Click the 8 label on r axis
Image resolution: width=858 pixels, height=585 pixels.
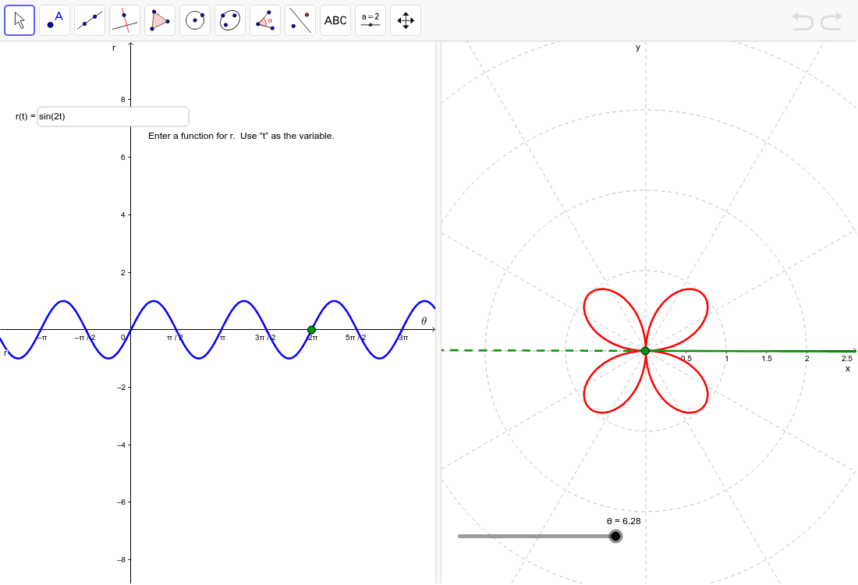(x=123, y=100)
